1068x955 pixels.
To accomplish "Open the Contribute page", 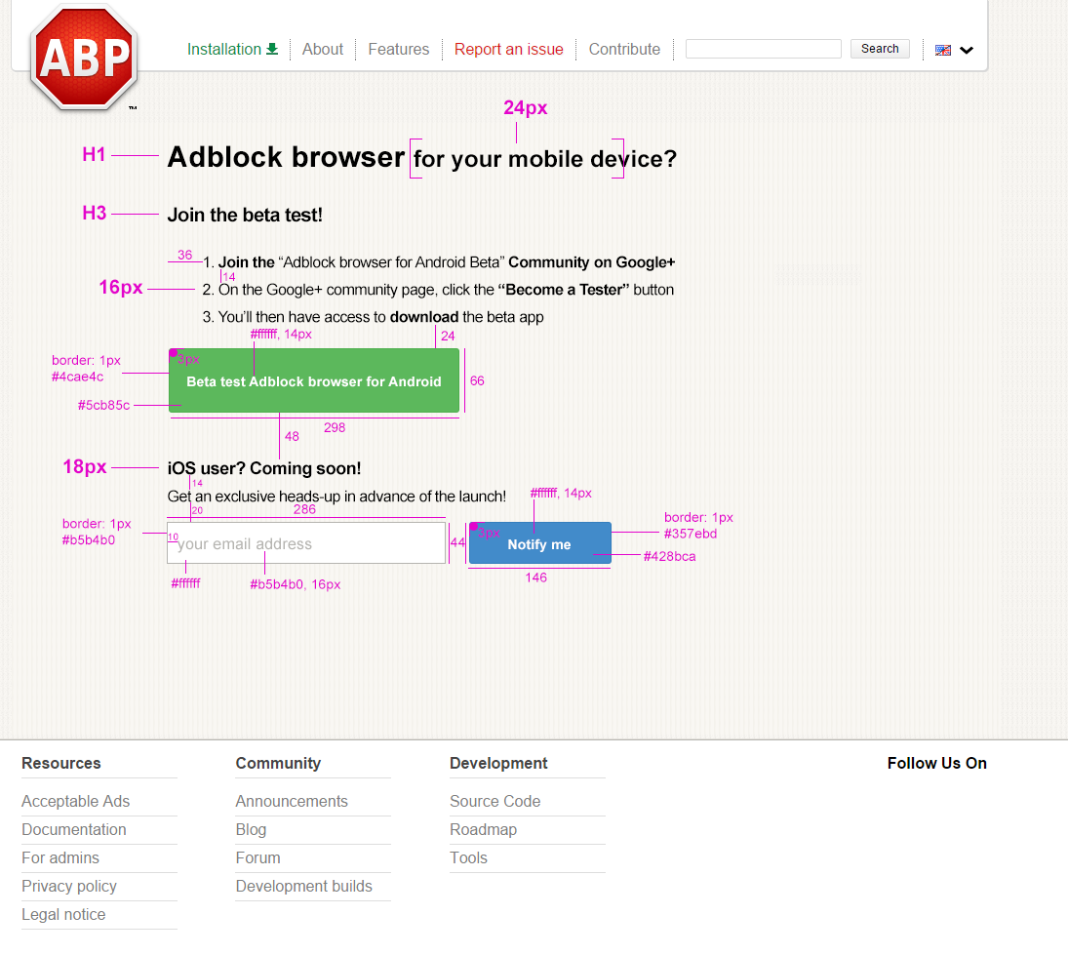I will 624,49.
